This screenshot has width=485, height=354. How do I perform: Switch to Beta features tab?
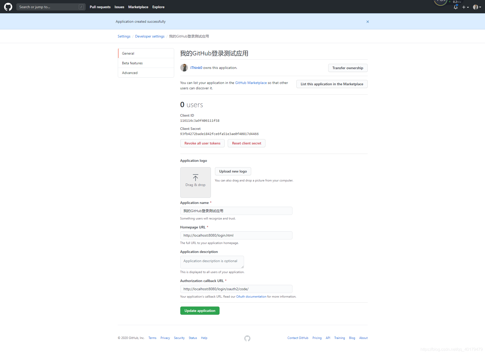[146, 63]
